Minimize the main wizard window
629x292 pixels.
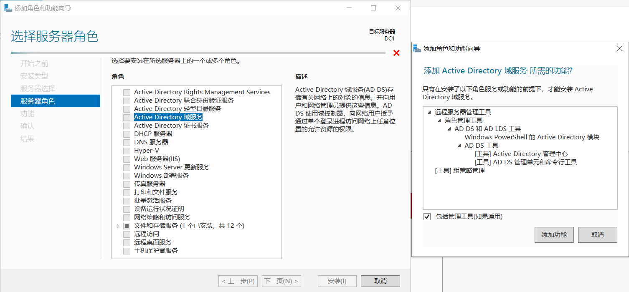[349, 8]
